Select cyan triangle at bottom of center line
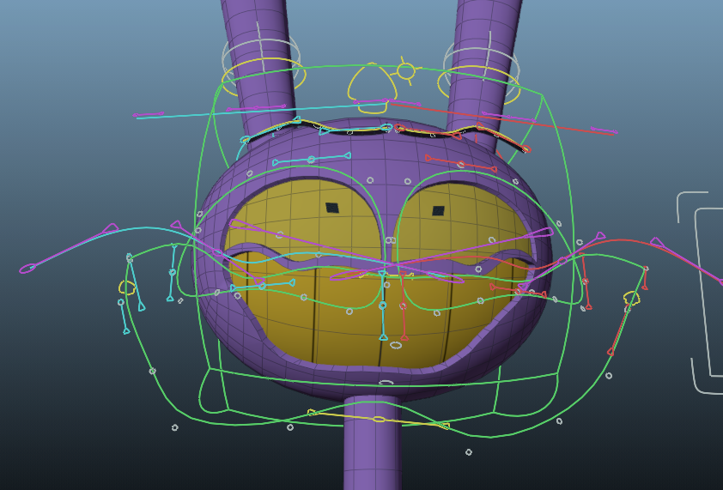Image resolution: width=723 pixels, height=490 pixels. (x=383, y=338)
